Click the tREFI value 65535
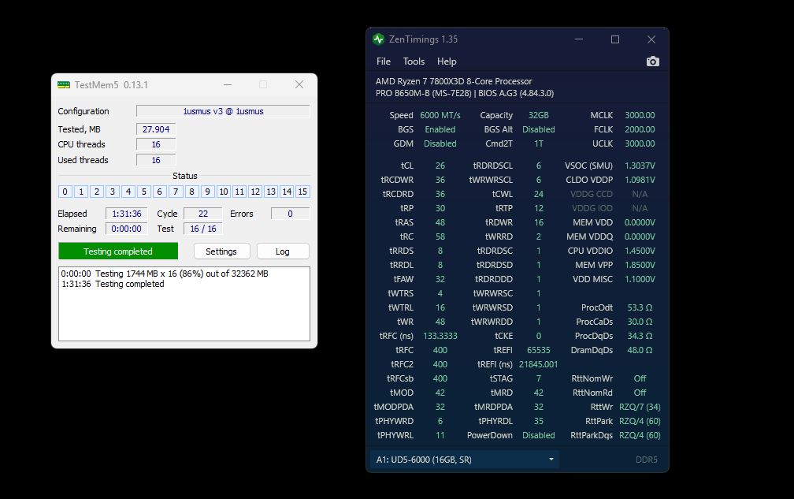 [538, 350]
